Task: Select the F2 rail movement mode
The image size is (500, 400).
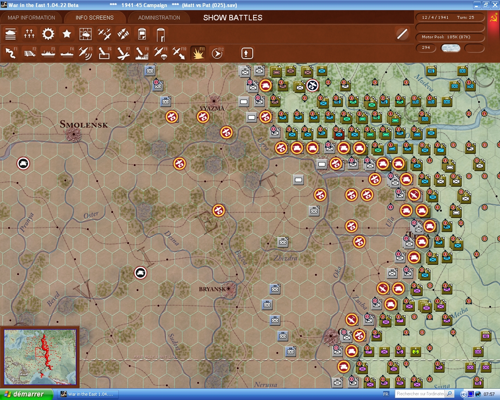Action: click(29, 53)
